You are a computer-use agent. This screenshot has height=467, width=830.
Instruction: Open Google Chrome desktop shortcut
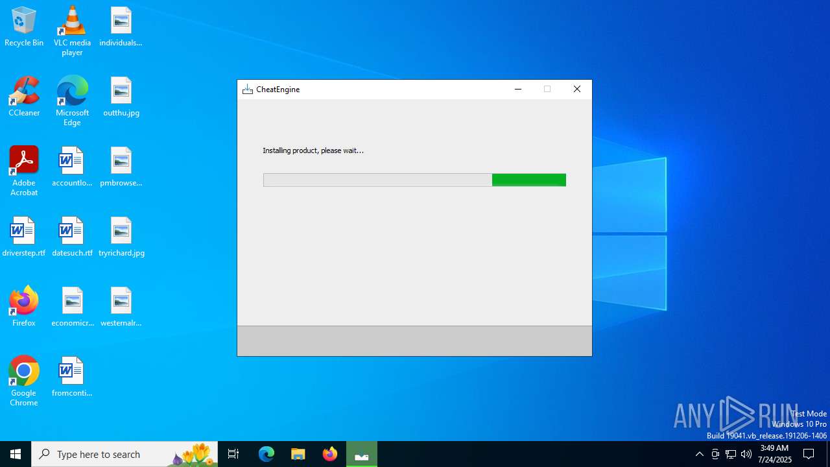point(24,381)
